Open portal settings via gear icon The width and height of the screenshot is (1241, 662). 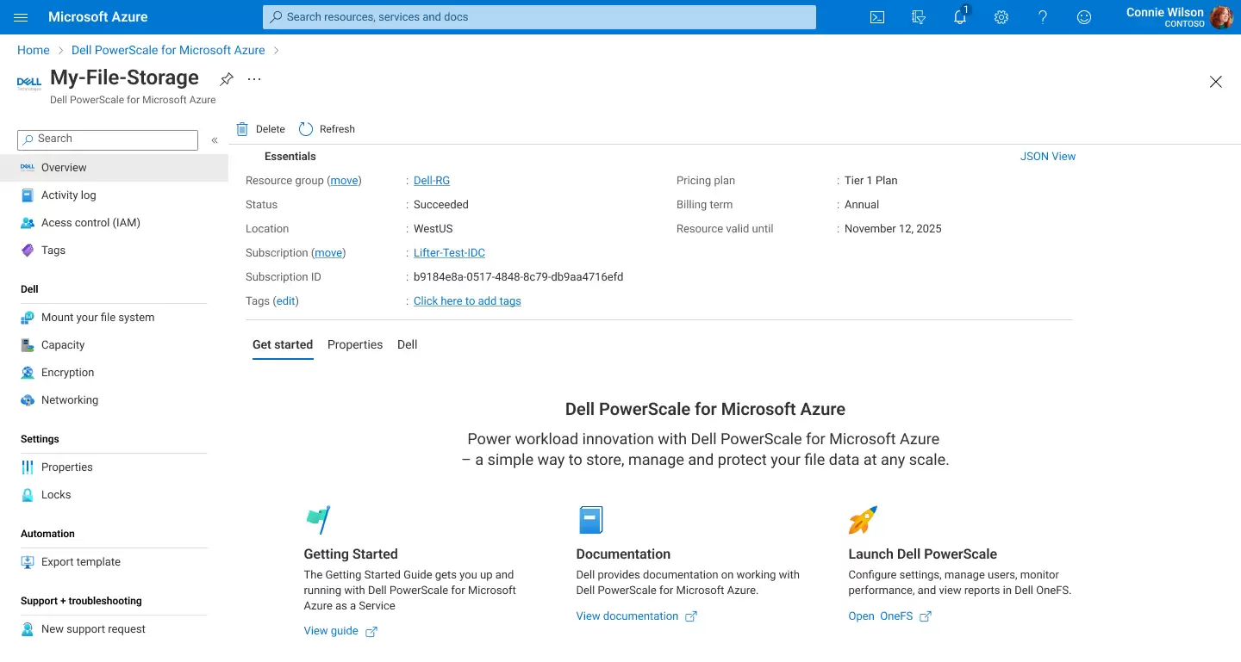coord(1001,17)
